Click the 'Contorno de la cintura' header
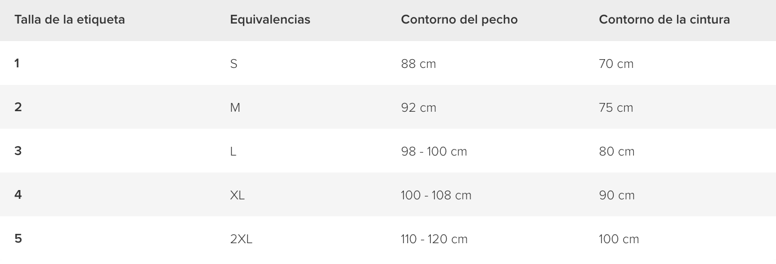Image resolution: width=776 pixels, height=264 pixels. [664, 20]
